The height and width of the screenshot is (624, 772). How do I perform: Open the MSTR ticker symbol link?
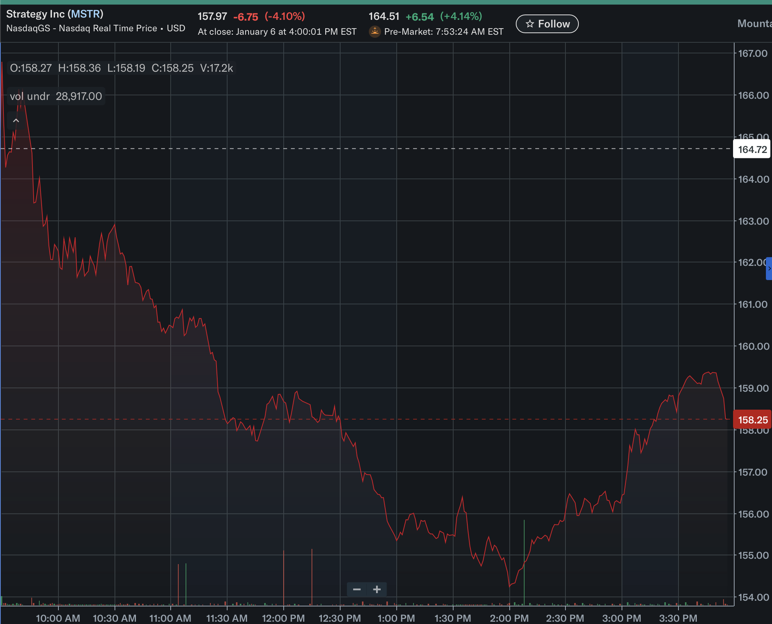(86, 14)
